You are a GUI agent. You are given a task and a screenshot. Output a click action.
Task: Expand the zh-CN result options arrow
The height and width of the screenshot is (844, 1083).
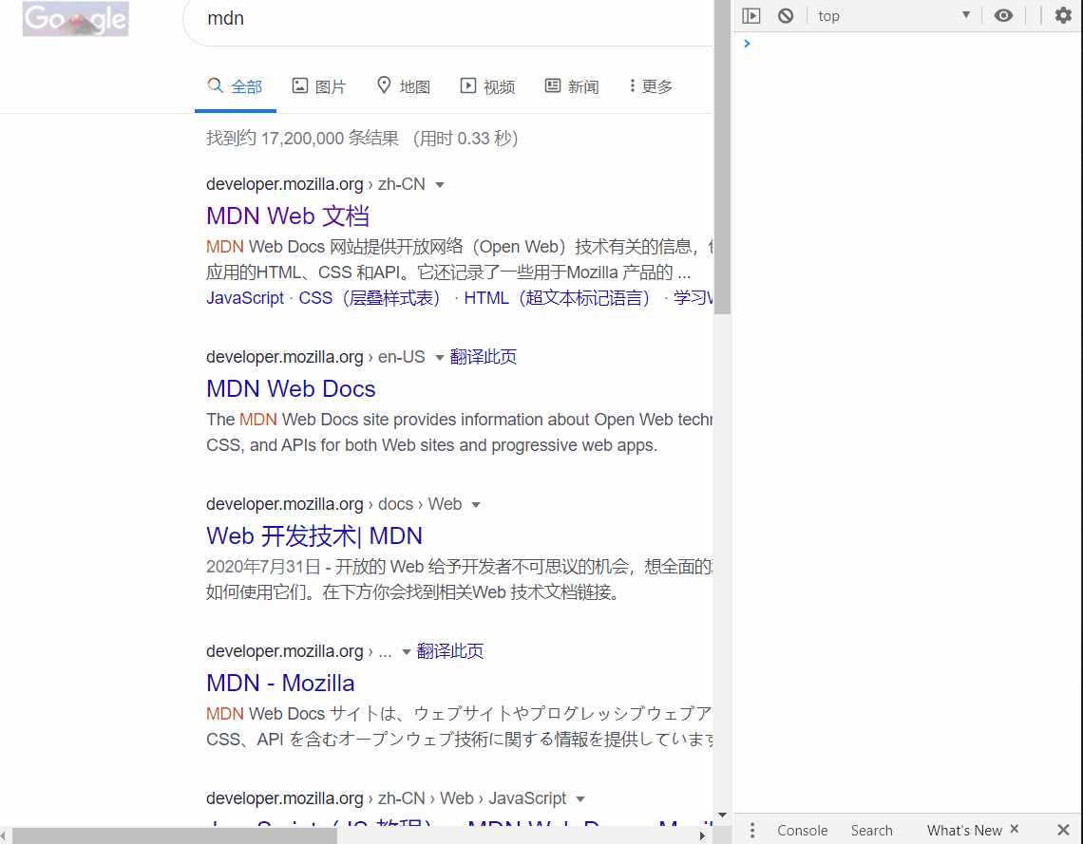click(x=440, y=185)
